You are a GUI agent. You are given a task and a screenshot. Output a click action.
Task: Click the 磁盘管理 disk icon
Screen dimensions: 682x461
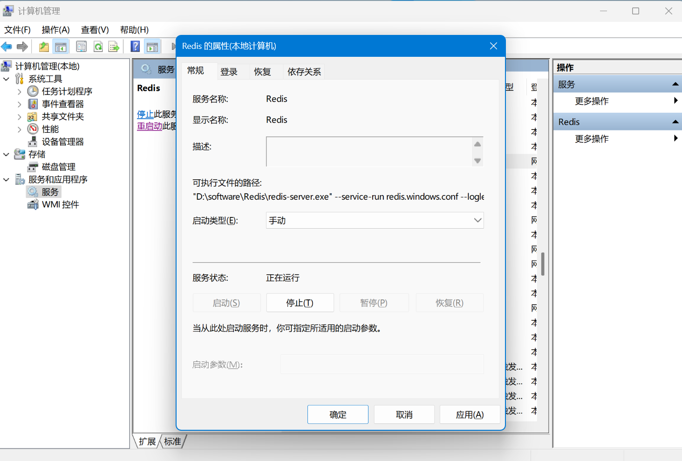33,167
